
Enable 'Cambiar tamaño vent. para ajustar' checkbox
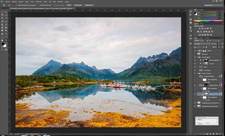pos(17,5)
